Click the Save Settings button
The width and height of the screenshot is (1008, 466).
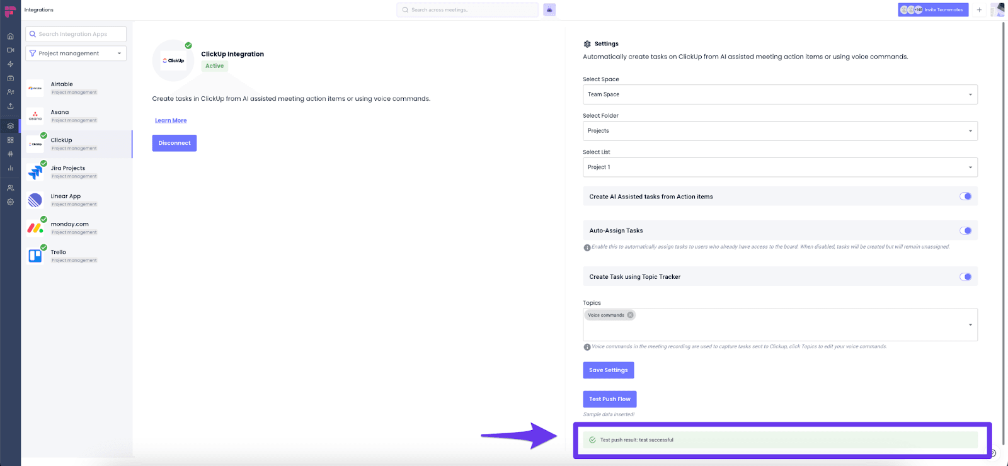point(608,370)
